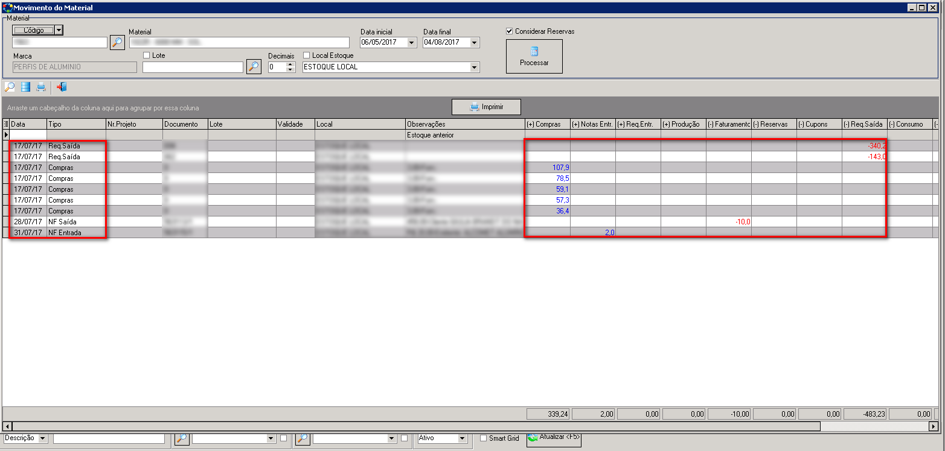Click the Atualizar <F5> button

(x=554, y=438)
